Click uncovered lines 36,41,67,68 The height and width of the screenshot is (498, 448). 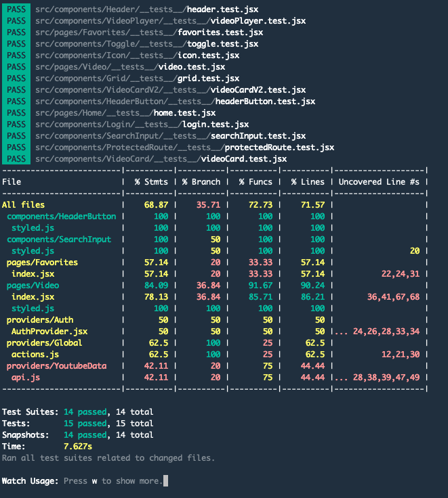tap(393, 297)
